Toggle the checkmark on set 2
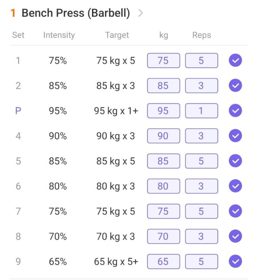The image size is (258, 280). (x=235, y=86)
